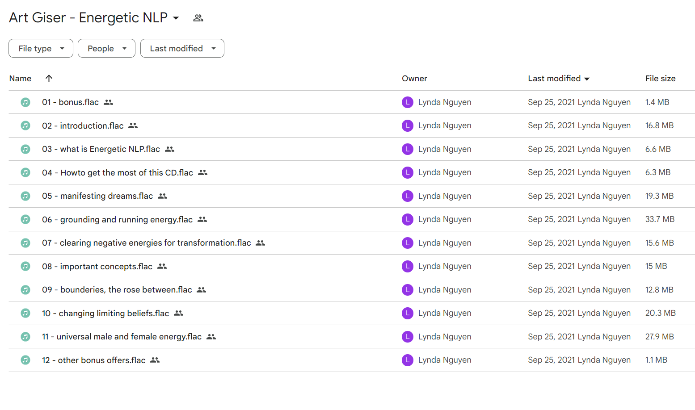The width and height of the screenshot is (695, 410).
Task: Click audio icon for 04 - Howto get the most
Action: (25, 172)
